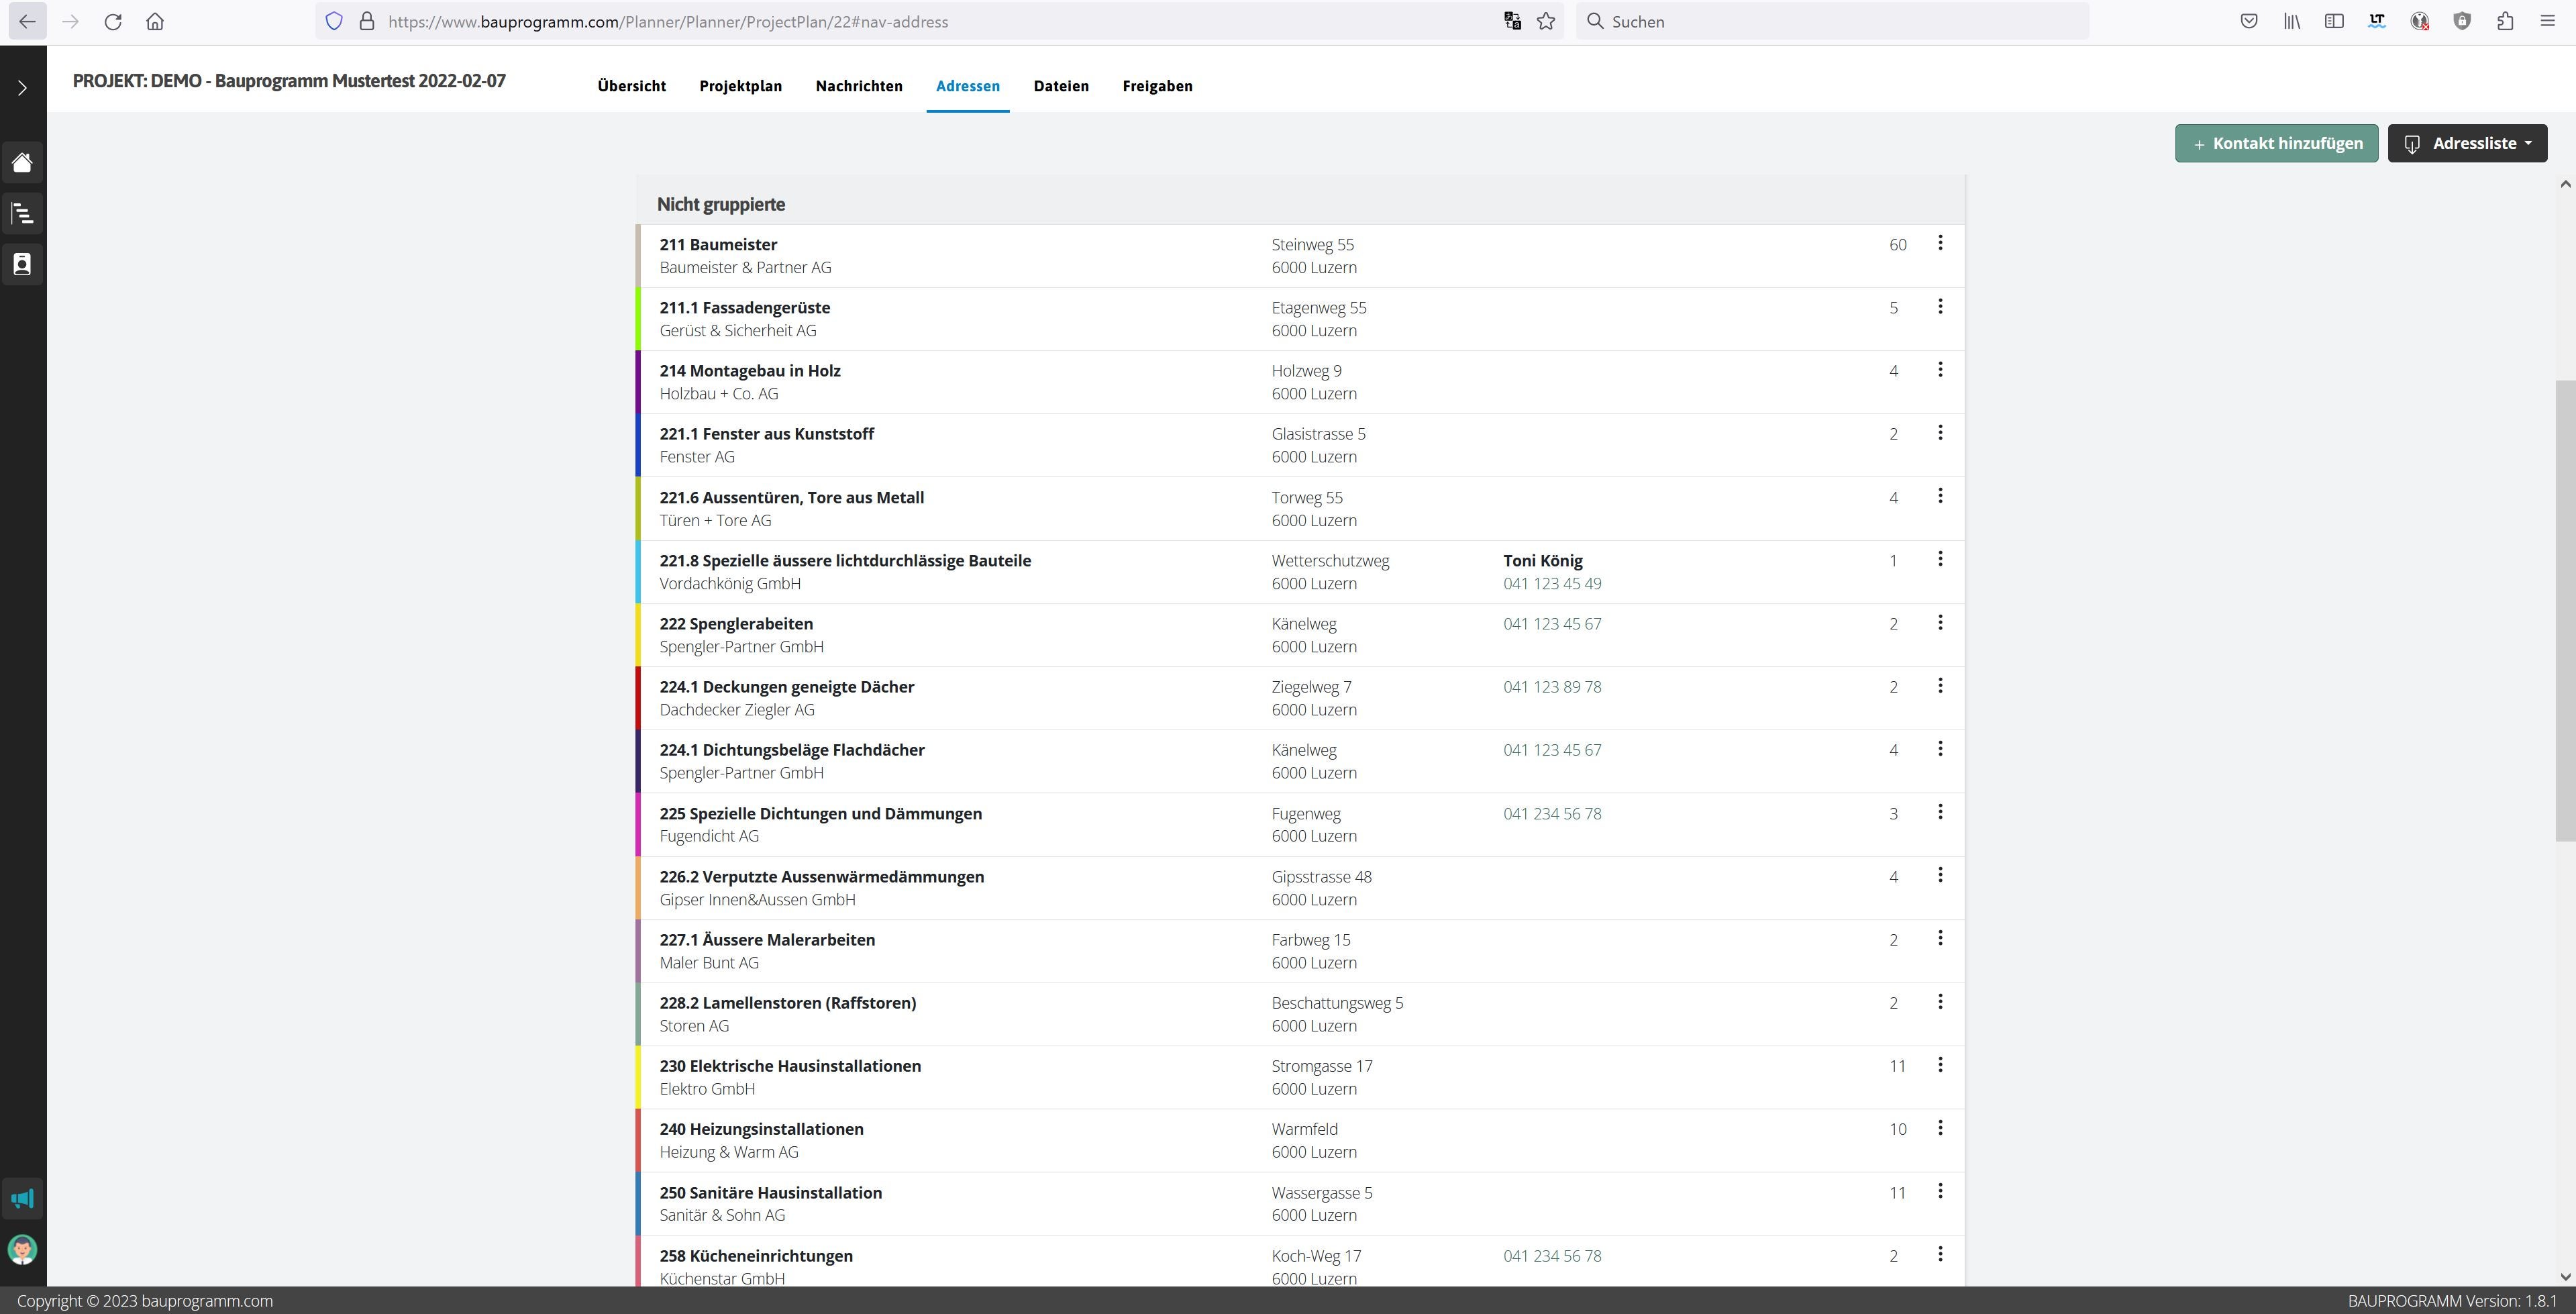Bookmark page with the star icon
2576x1314 pixels.
1546,21
